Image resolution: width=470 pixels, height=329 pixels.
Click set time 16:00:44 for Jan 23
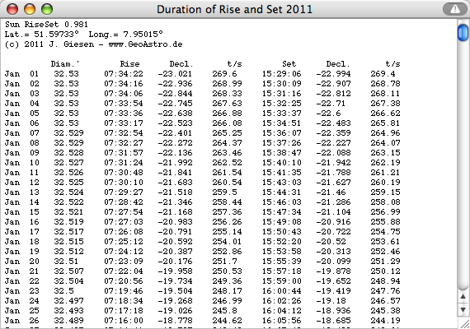[282, 291]
